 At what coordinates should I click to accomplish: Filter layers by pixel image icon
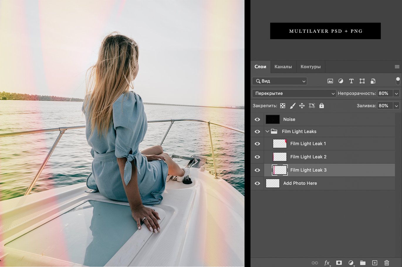tap(330, 81)
